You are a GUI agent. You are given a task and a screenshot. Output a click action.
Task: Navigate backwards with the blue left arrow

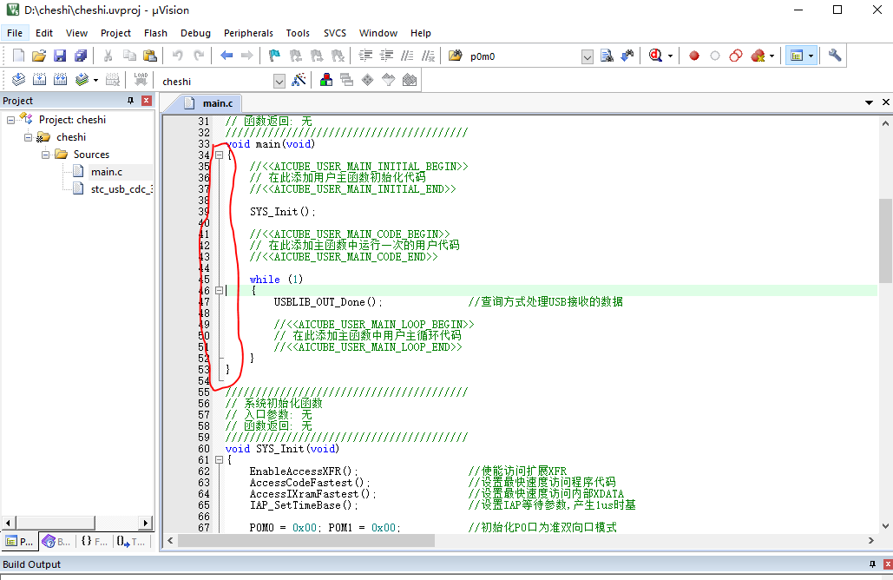tap(227, 56)
